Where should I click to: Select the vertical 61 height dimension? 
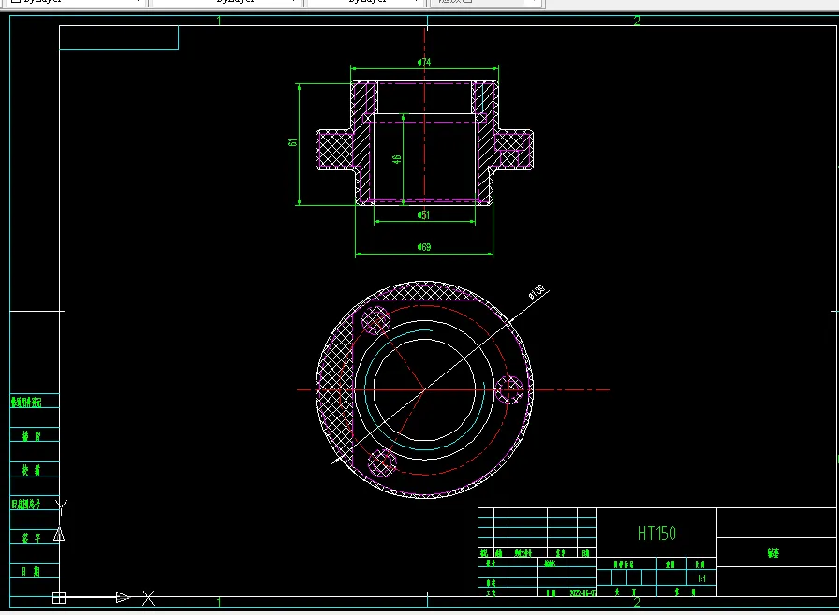(x=293, y=143)
